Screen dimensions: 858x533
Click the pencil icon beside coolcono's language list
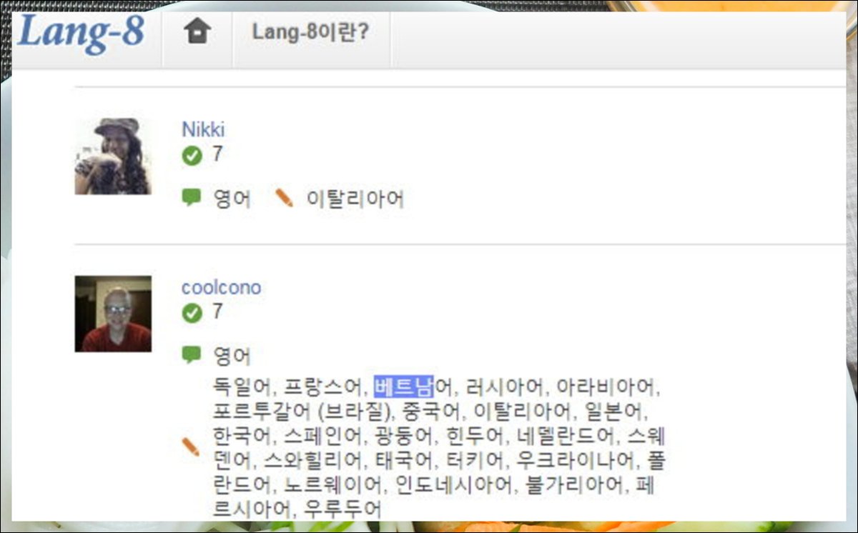pyautogui.click(x=191, y=447)
